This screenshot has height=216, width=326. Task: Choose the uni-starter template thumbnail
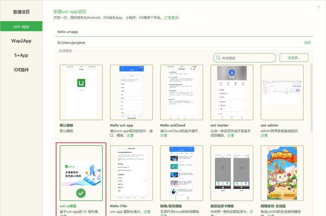[x=232, y=92]
